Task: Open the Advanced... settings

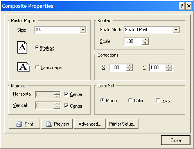Action: (x=90, y=124)
